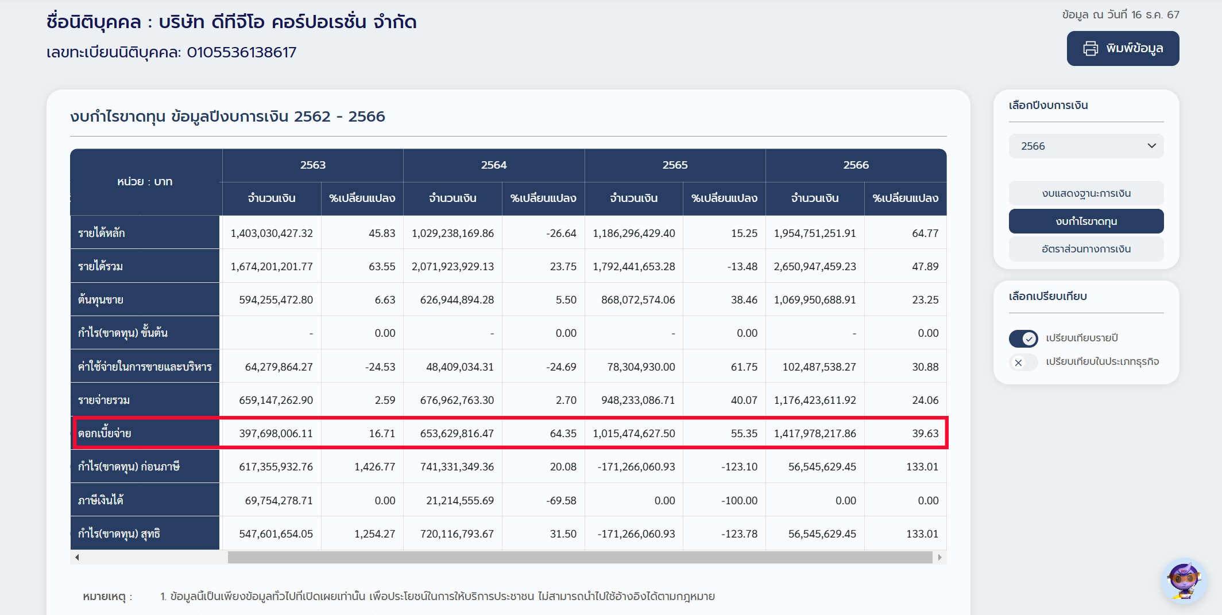
Task: Select the งบกำไรขาดทุน tab
Action: tap(1085, 221)
